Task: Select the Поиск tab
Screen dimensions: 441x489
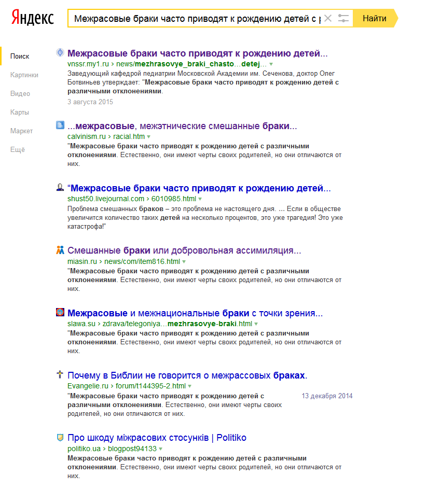Action: click(x=20, y=57)
